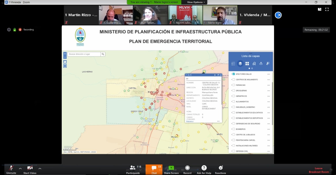Click the layer list vertical scrollbar

tap(272, 104)
